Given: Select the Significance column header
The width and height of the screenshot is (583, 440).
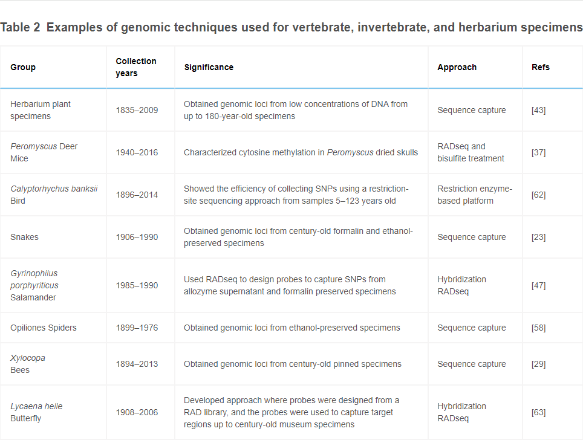Looking at the screenshot, I should tap(209, 67).
